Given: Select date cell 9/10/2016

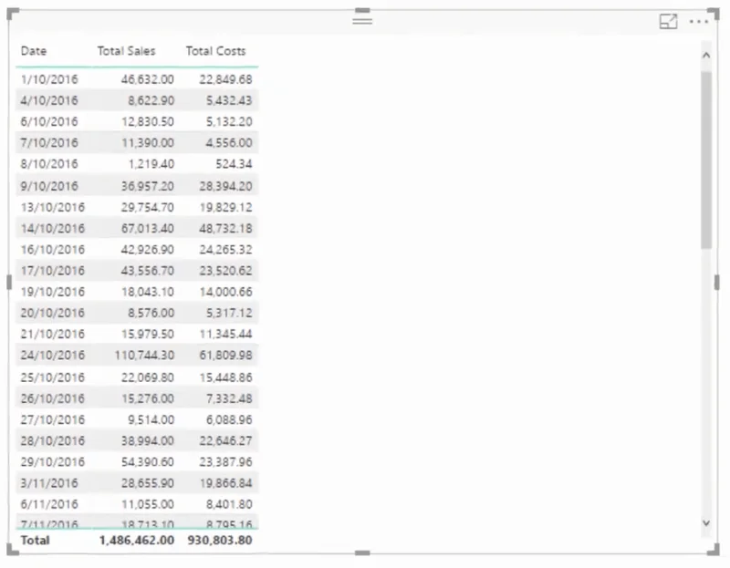Looking at the screenshot, I should coord(49,186).
